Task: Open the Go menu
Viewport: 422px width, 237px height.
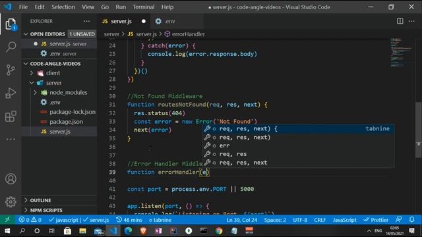Action: click(105, 7)
